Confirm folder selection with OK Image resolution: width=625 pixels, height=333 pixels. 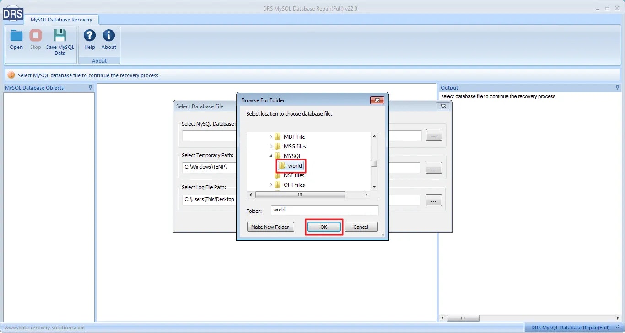pos(324,227)
